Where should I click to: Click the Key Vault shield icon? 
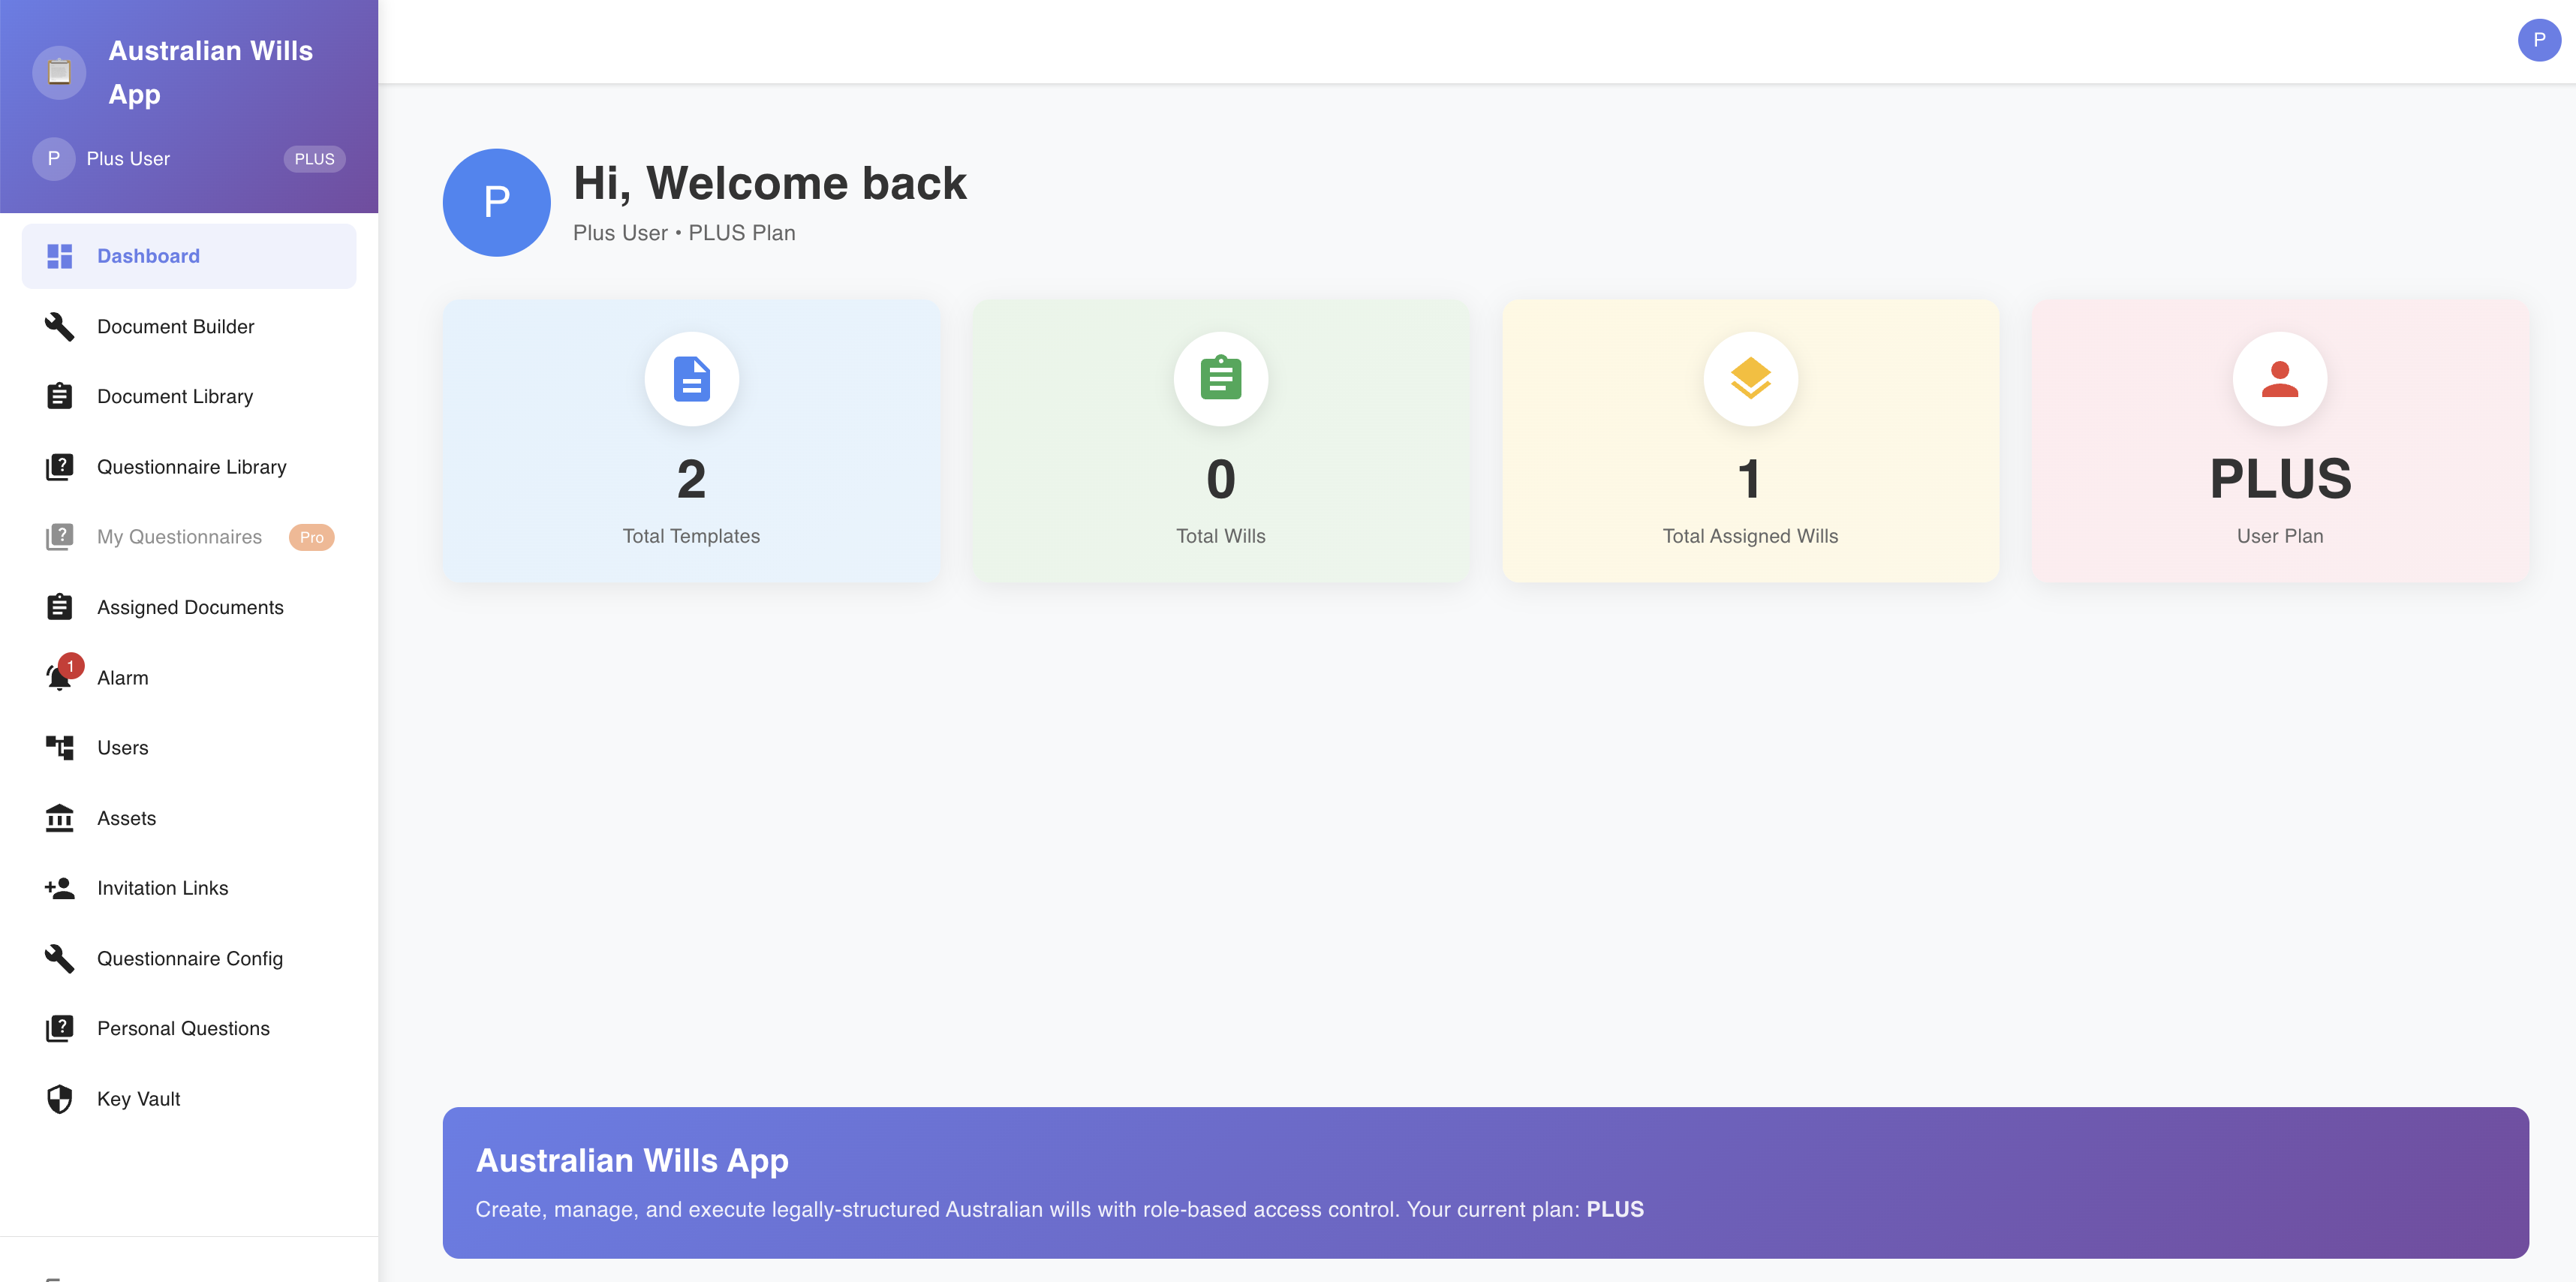coord(59,1098)
